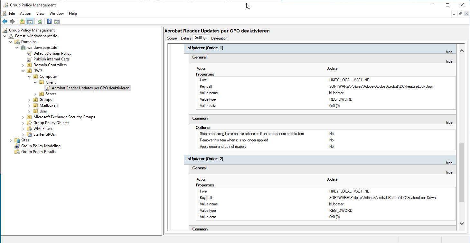
Task: Click the Refresh toolbar icon
Action: coord(40,22)
